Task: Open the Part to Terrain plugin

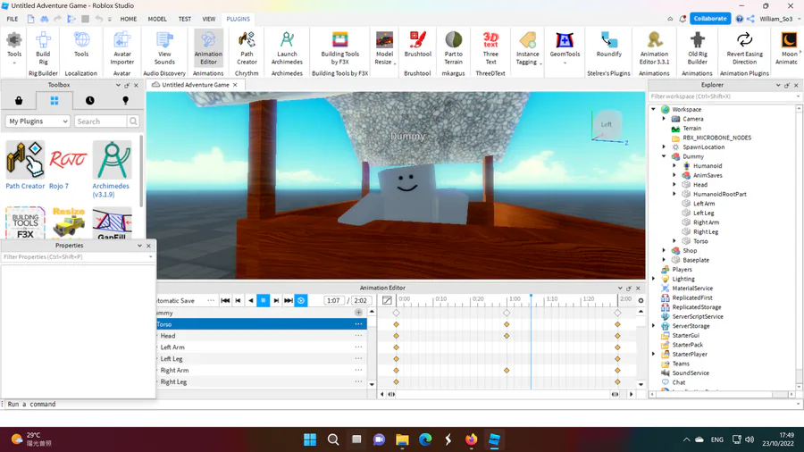Action: coord(453,48)
